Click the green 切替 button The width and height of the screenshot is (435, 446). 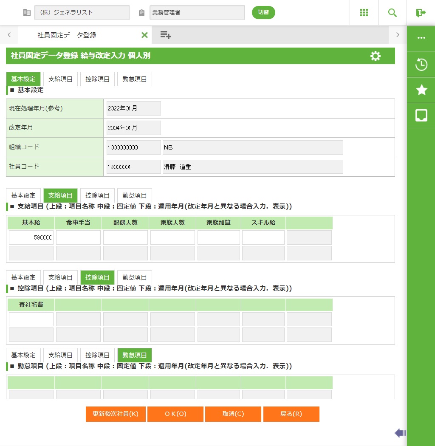click(x=263, y=12)
